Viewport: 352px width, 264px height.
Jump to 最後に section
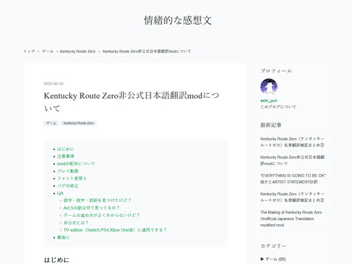(63, 237)
